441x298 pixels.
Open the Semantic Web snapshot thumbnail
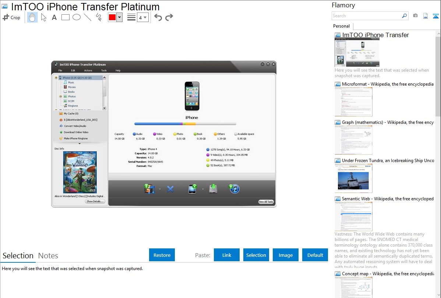(x=353, y=216)
